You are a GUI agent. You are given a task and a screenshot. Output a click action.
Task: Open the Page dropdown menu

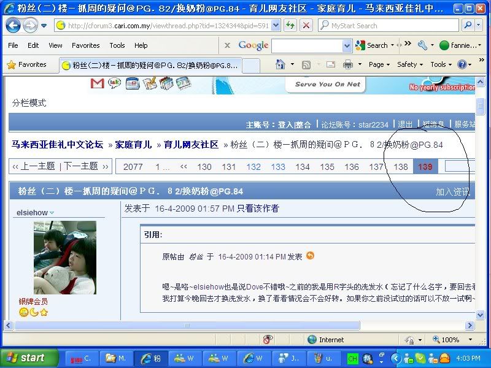[x=380, y=64]
